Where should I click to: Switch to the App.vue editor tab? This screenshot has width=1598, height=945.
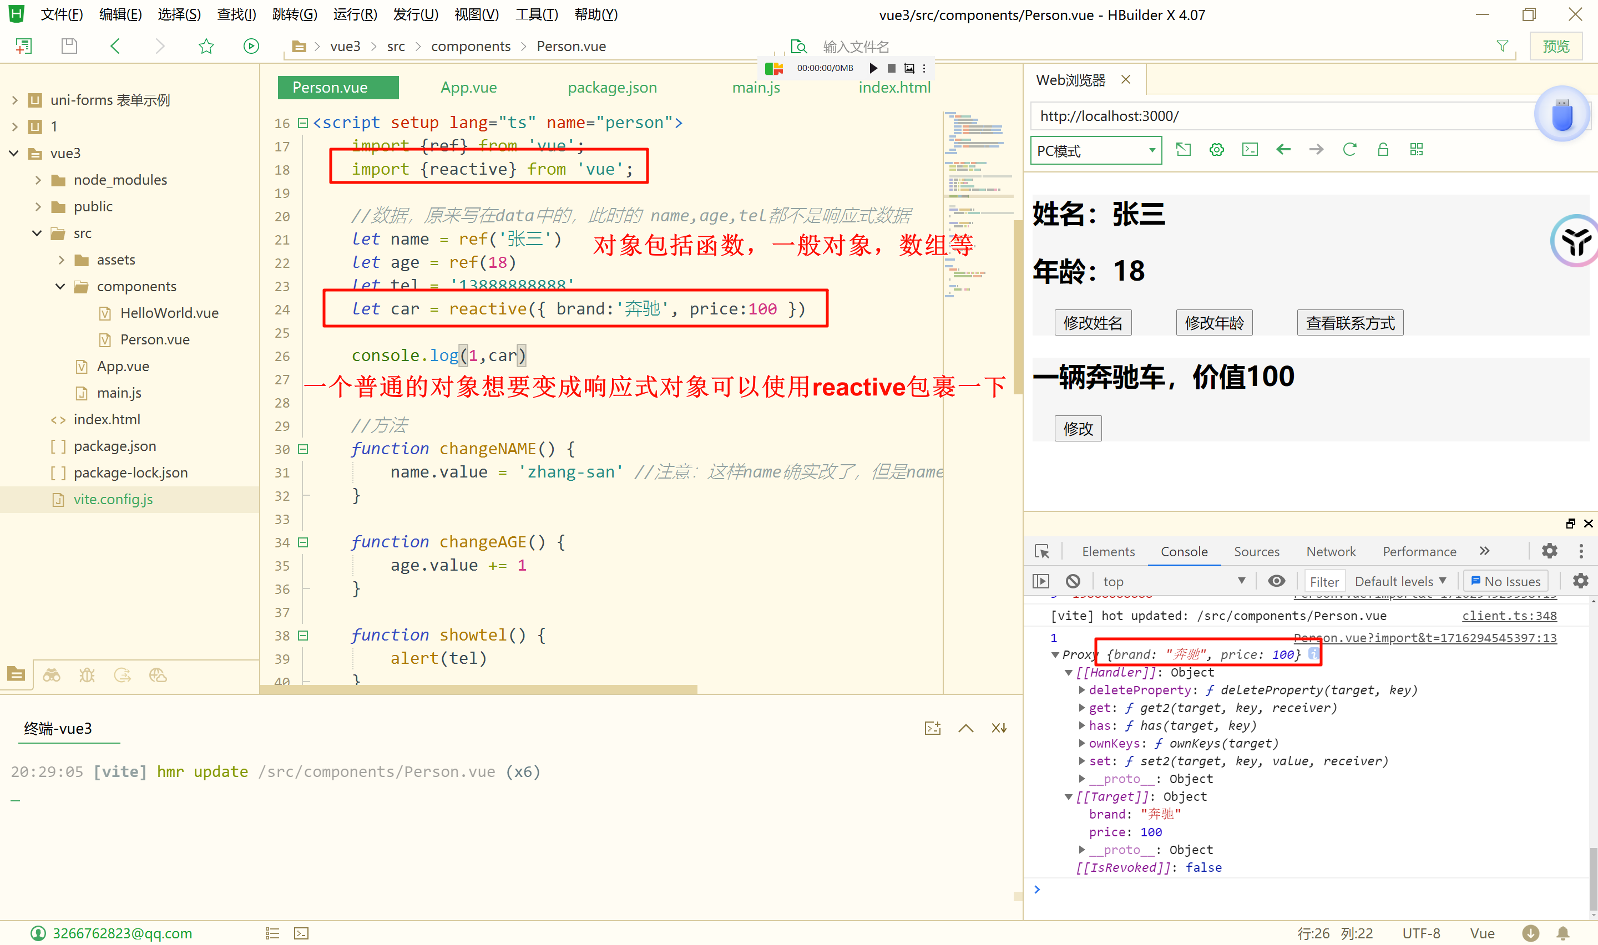coord(468,87)
